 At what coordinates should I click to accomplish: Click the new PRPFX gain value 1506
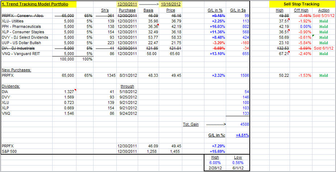[x=245, y=75]
